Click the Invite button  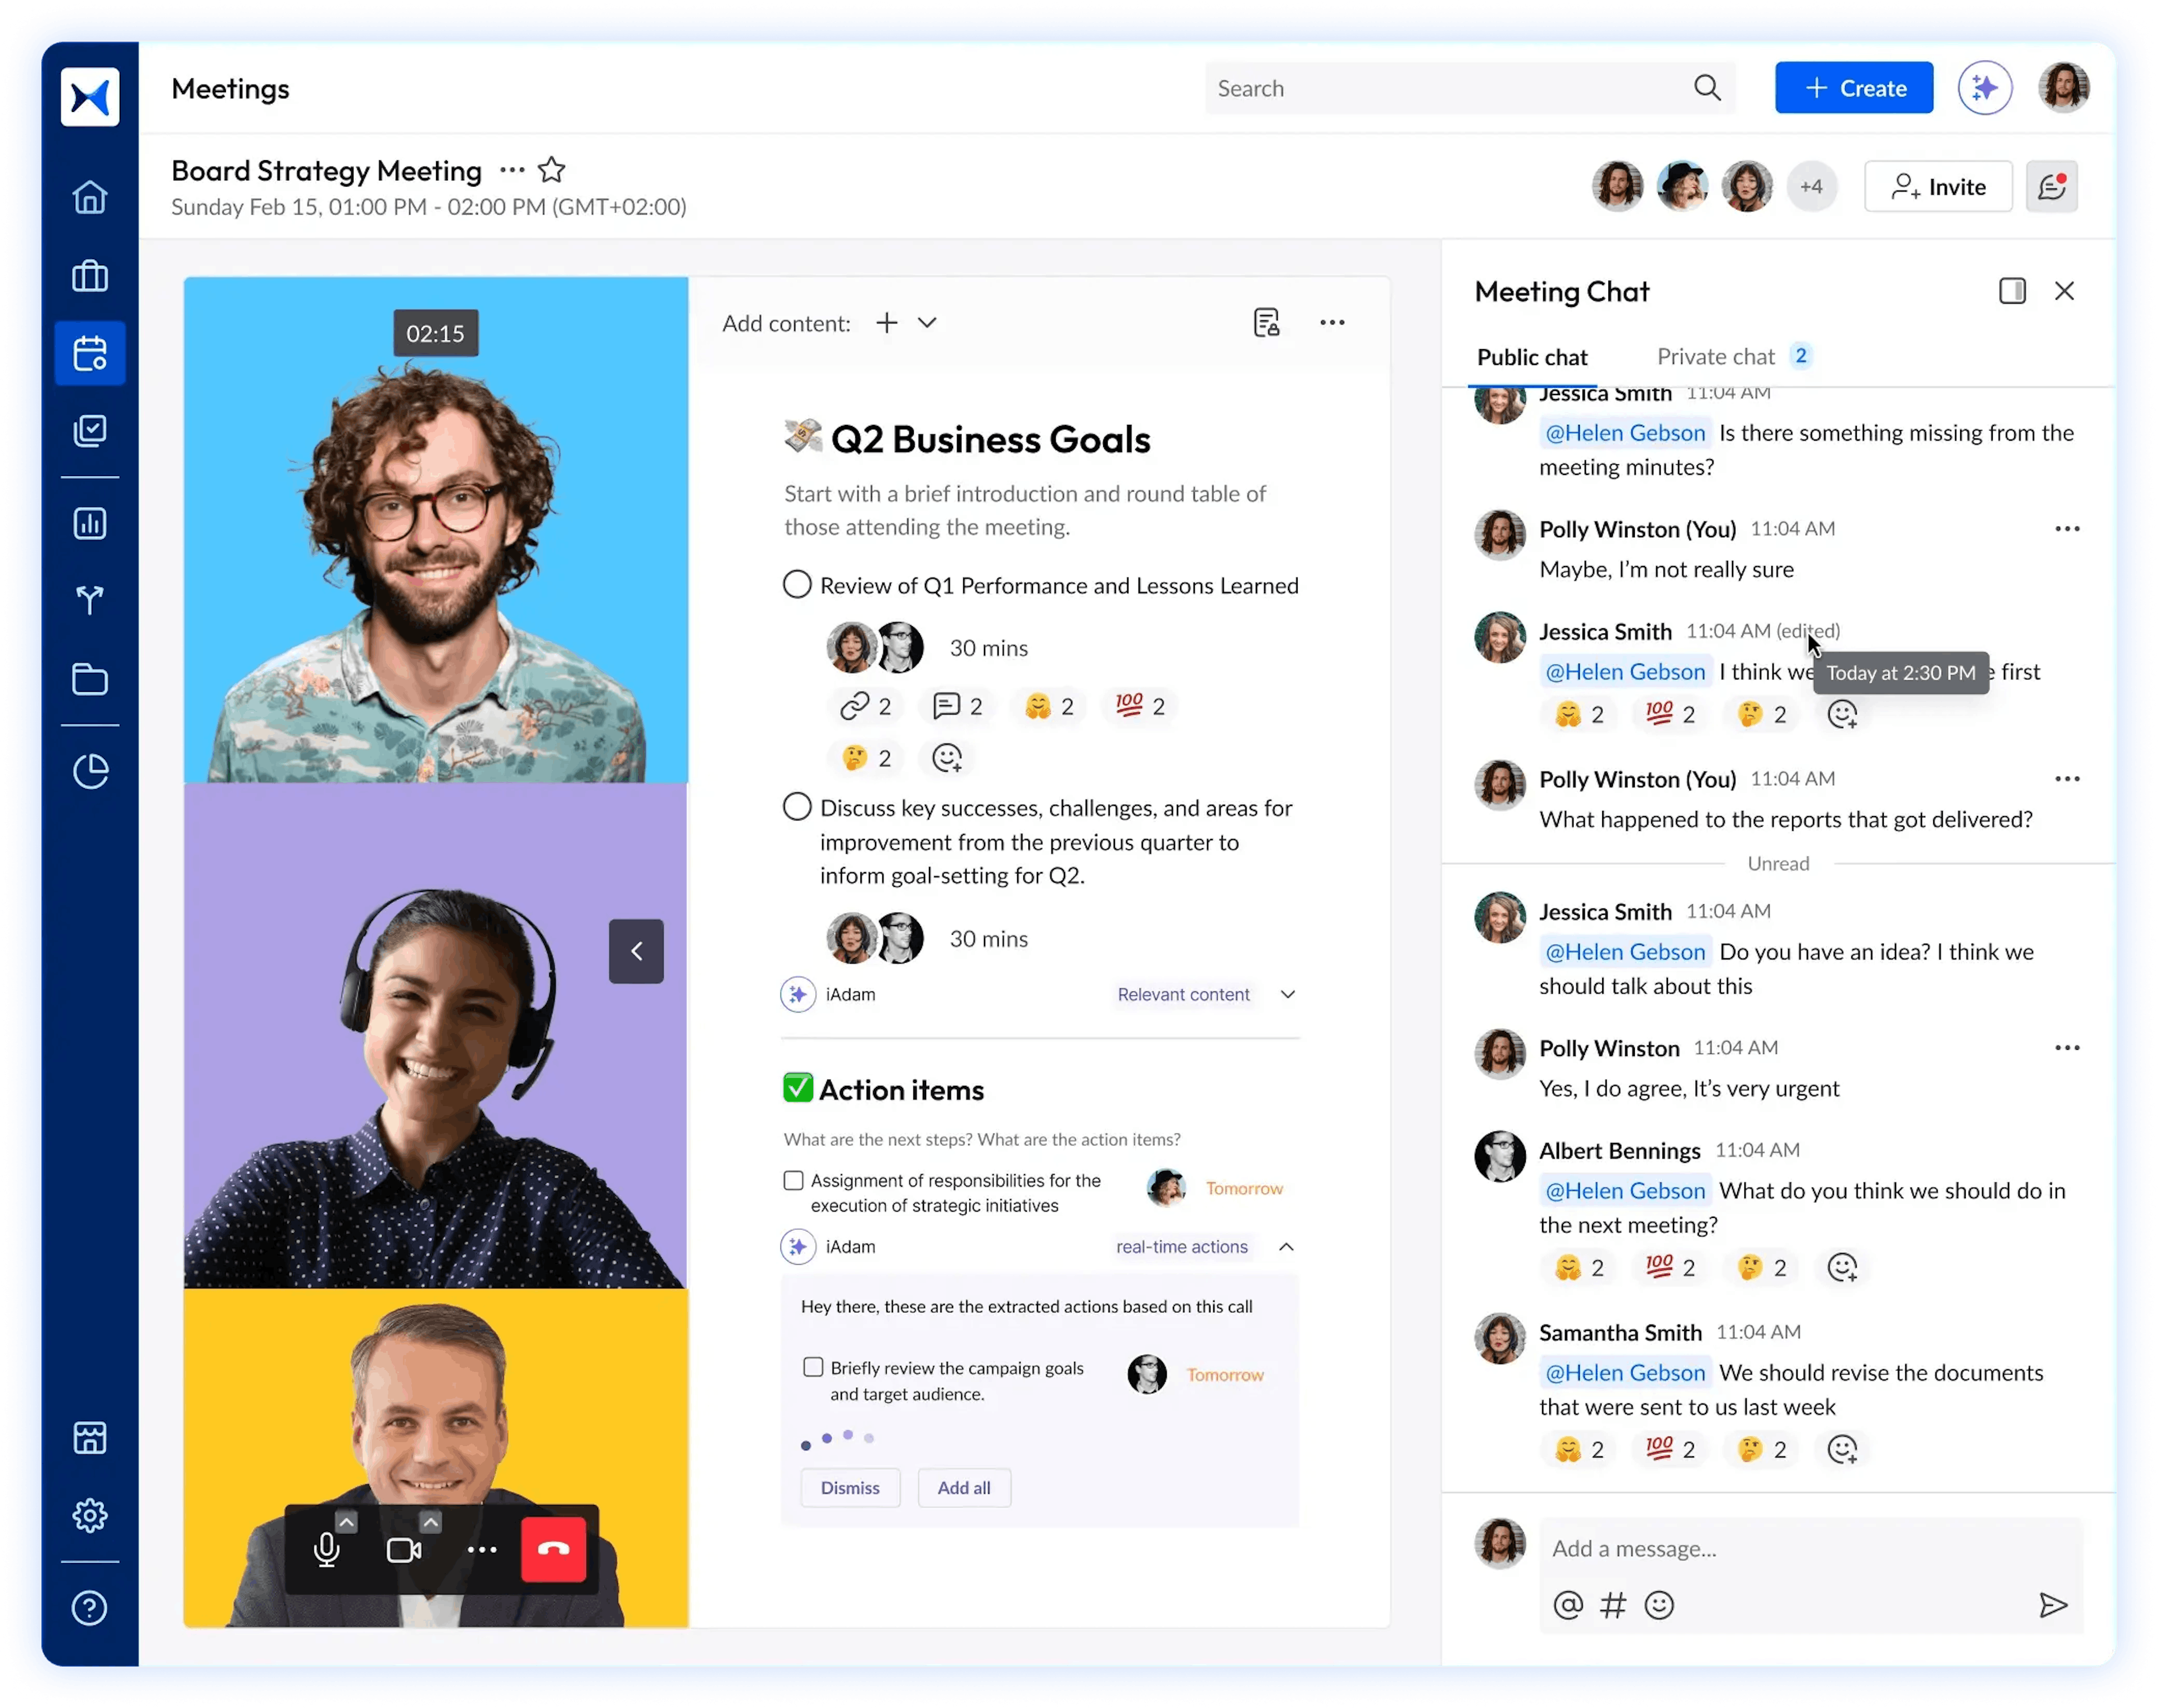click(1937, 187)
